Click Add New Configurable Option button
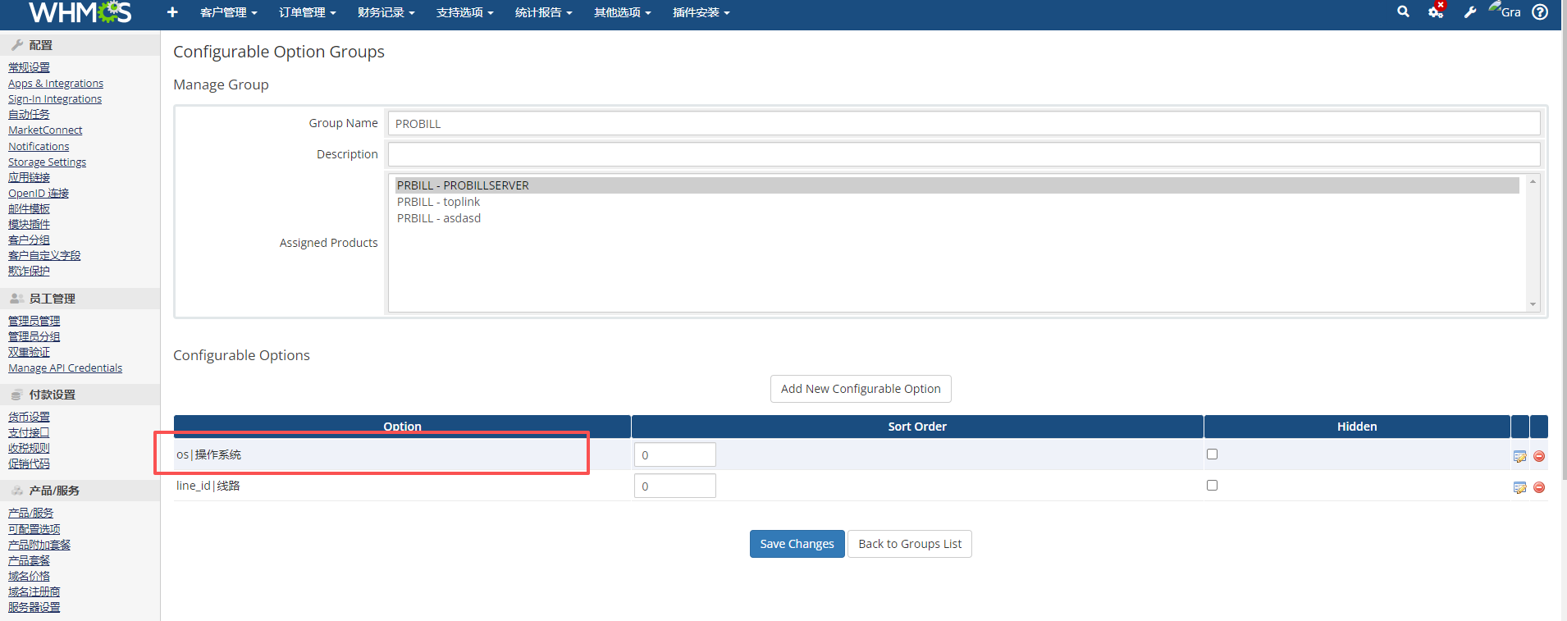Screen dimensions: 1567x621 pyautogui.click(x=861, y=389)
